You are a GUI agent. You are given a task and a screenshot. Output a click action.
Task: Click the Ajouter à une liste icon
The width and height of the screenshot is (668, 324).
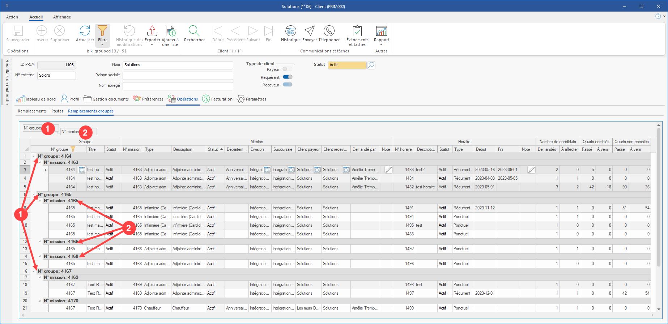point(170,31)
